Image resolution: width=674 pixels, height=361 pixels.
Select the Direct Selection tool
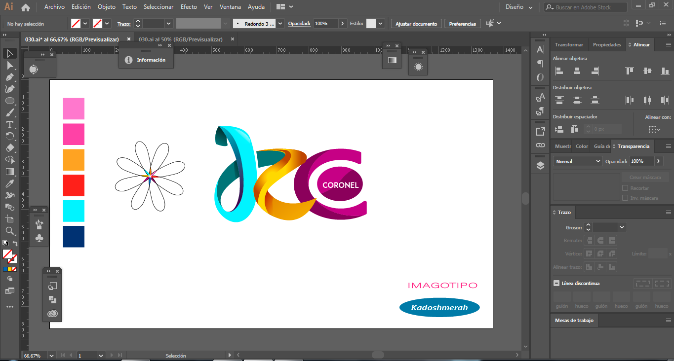[10, 65]
